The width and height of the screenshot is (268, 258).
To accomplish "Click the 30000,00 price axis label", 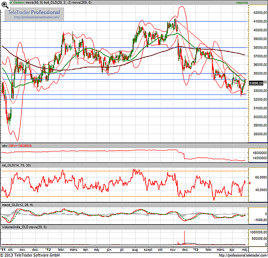I will [260, 117].
